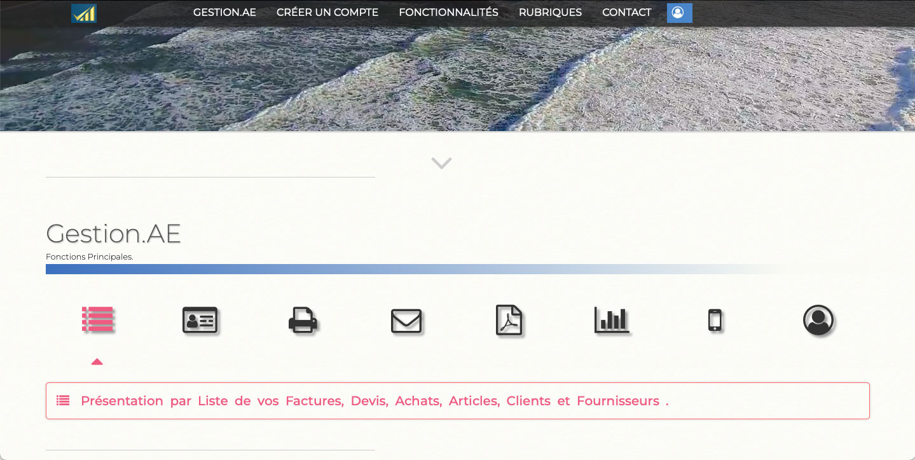
Task: Select the round user profile icon
Action: [818, 320]
